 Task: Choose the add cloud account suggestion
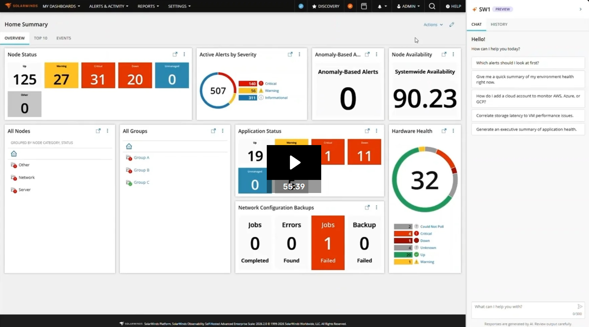click(x=528, y=99)
